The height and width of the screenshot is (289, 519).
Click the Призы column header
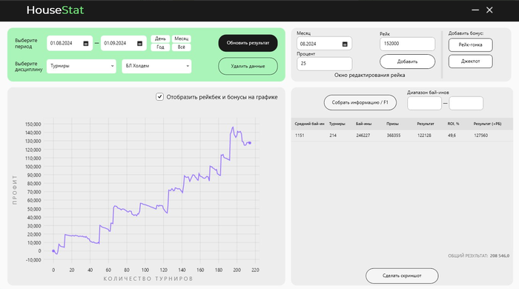point(392,124)
